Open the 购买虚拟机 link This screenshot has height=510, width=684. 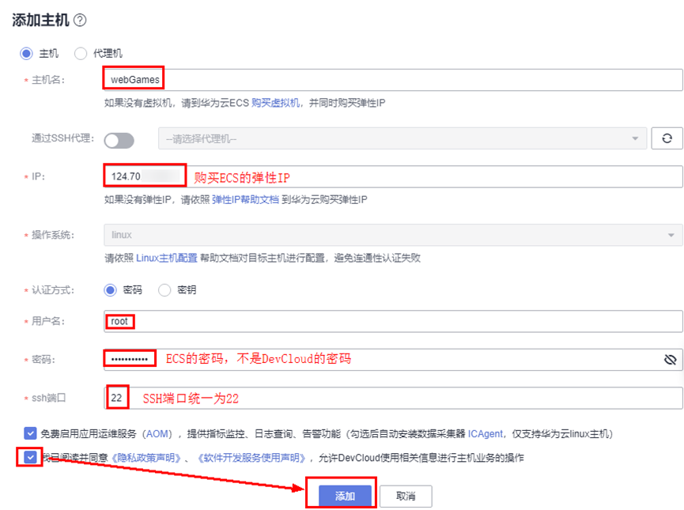tap(275, 103)
